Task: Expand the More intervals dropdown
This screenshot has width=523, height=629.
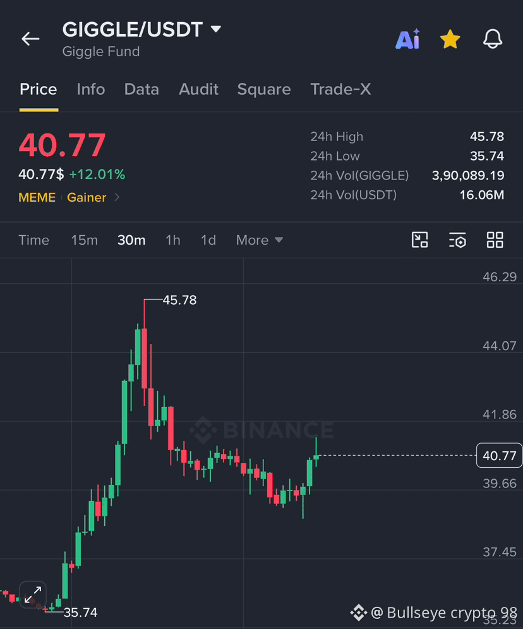Action: 260,240
